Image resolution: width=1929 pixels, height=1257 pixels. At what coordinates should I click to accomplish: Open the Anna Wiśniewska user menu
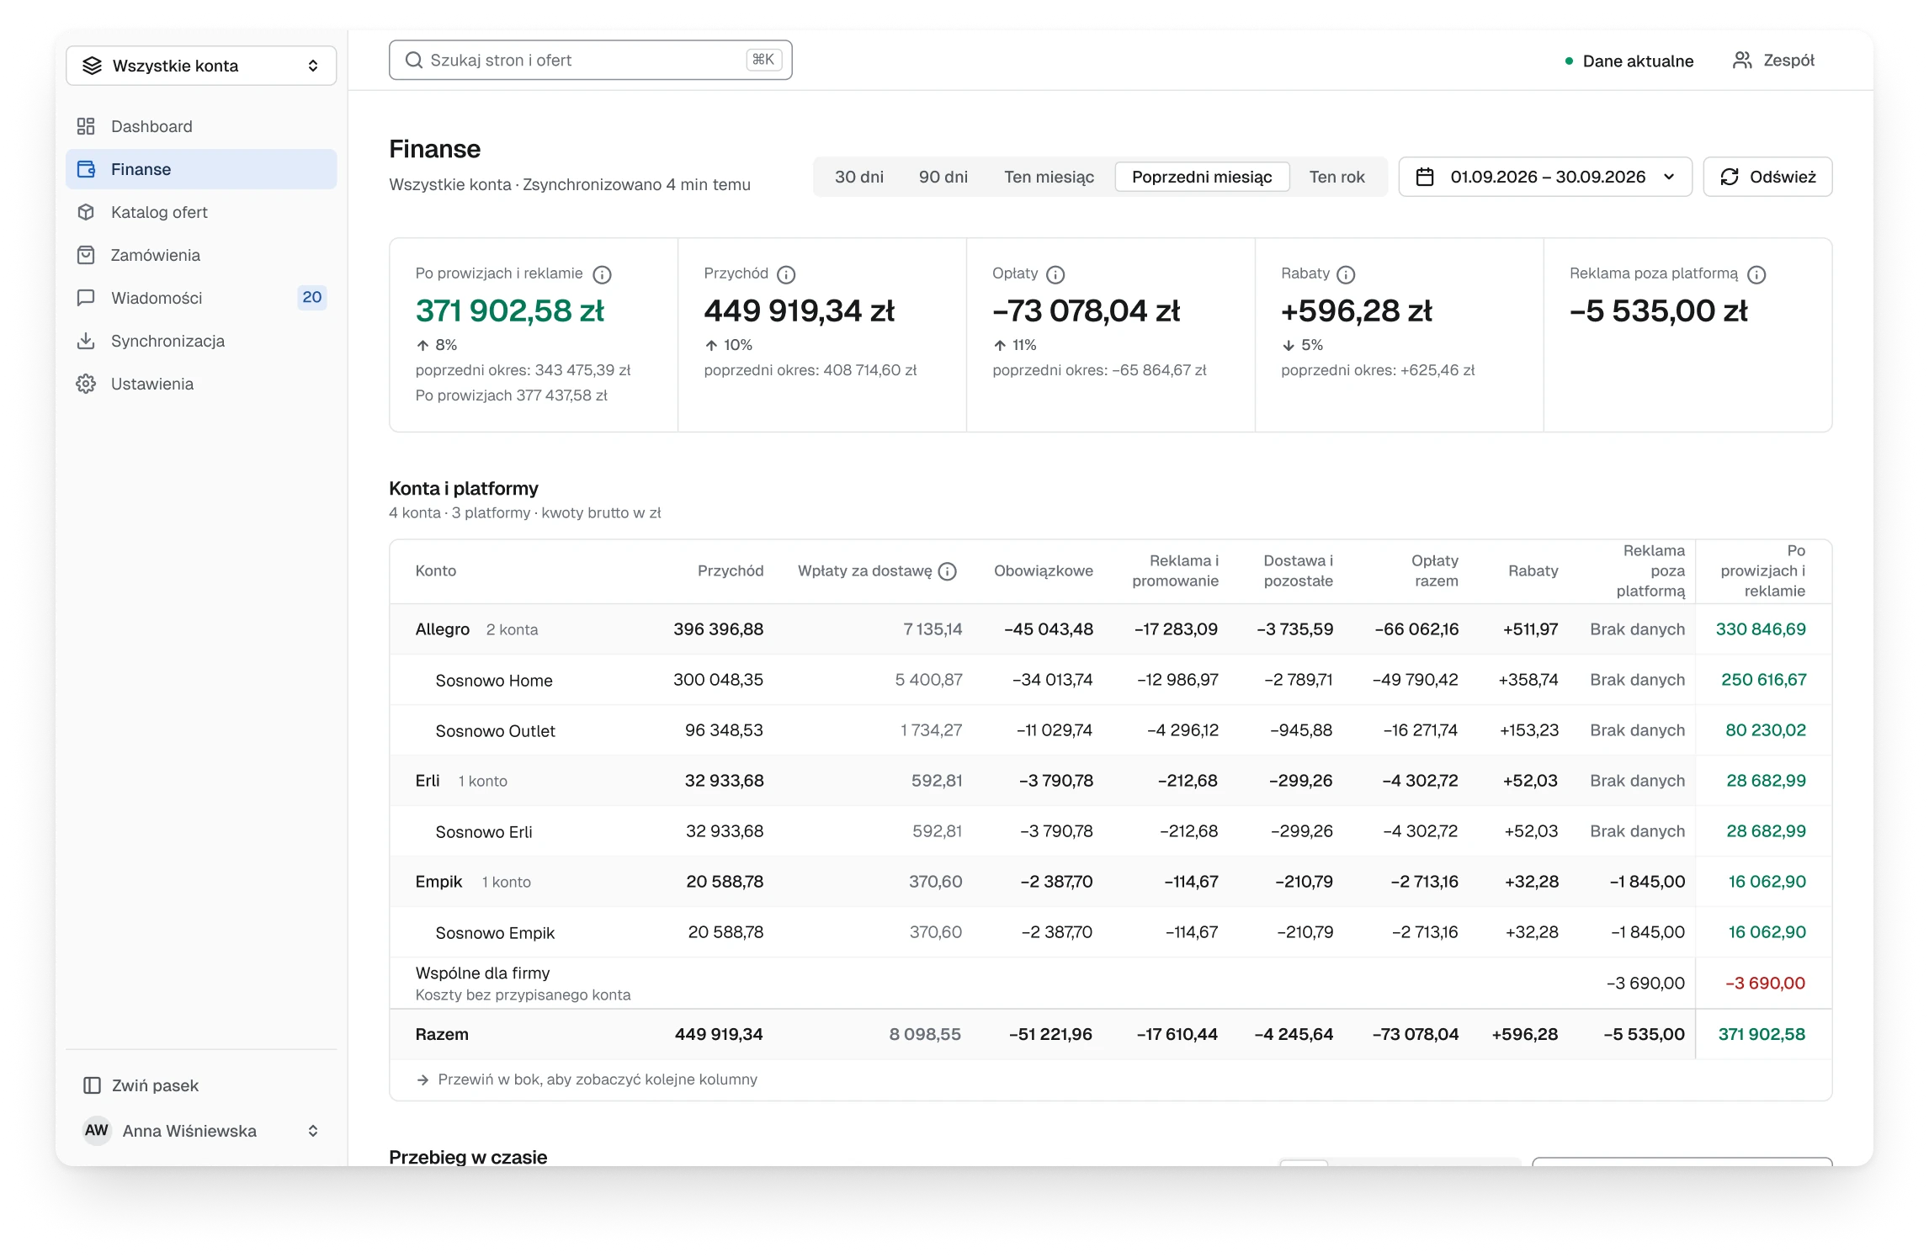point(201,1130)
